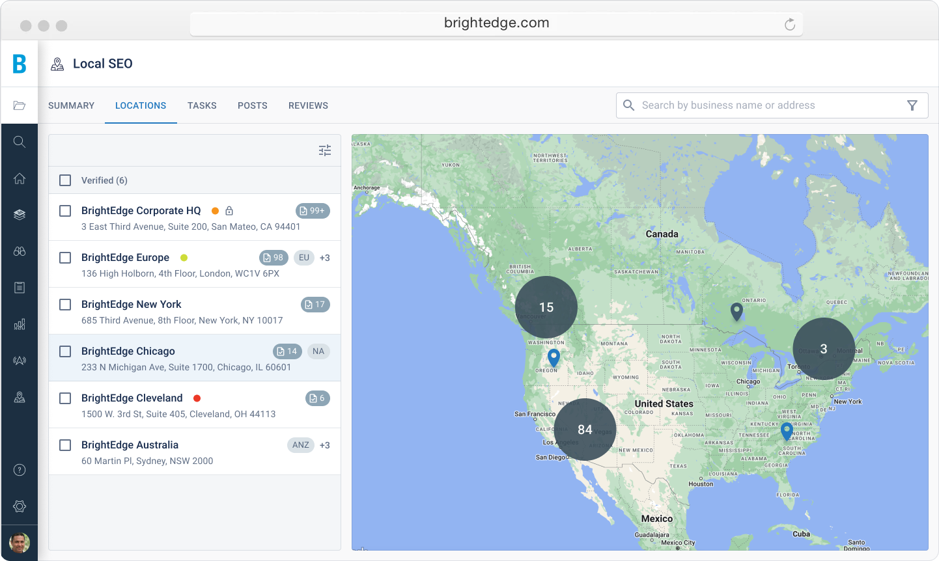Click the business name or address search field

point(762,105)
